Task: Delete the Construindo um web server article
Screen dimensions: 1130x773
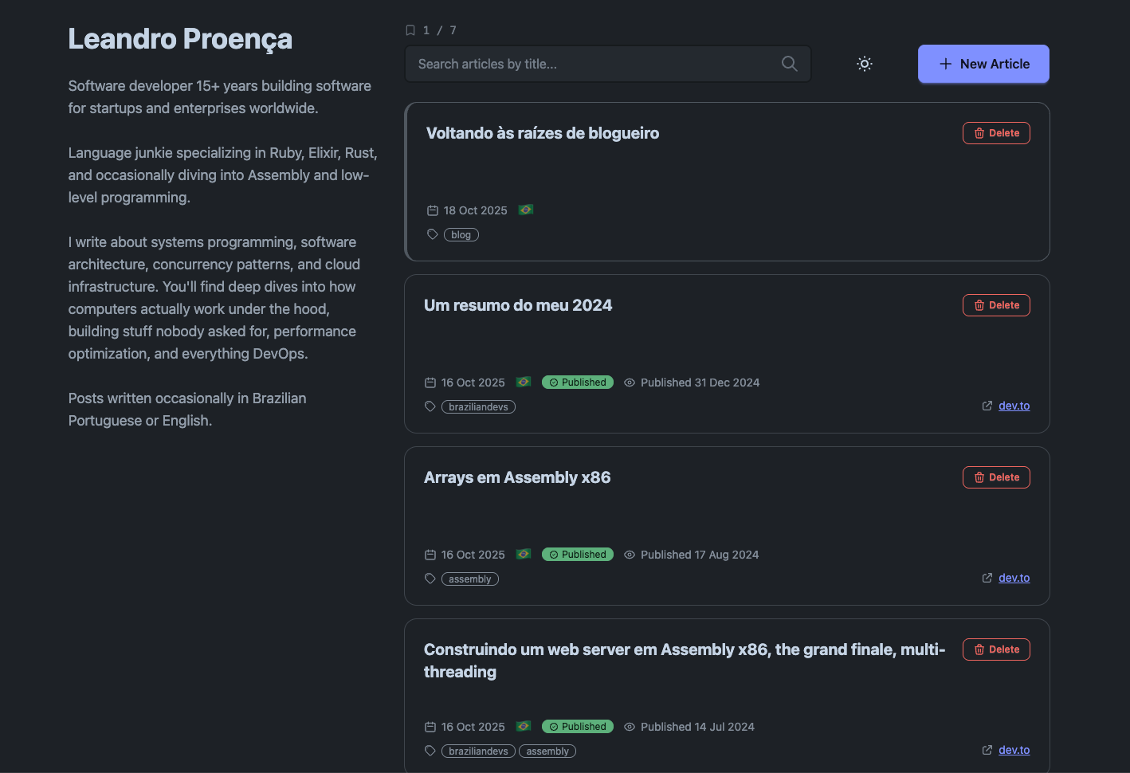Action: pyautogui.click(x=996, y=649)
